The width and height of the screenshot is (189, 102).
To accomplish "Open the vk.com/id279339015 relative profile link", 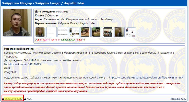I will tap(128, 77).
